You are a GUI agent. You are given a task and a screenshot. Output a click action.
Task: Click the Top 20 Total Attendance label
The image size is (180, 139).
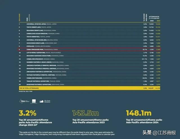29,88
